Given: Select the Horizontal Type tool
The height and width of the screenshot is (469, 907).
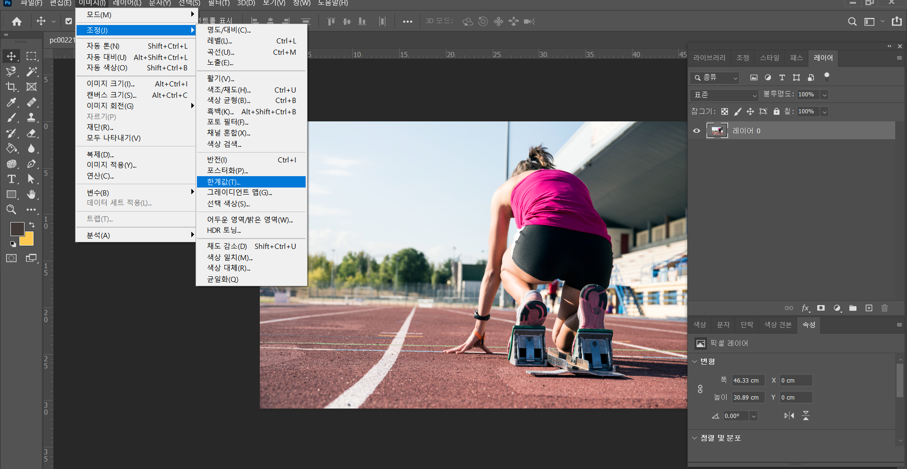Looking at the screenshot, I should [11, 179].
